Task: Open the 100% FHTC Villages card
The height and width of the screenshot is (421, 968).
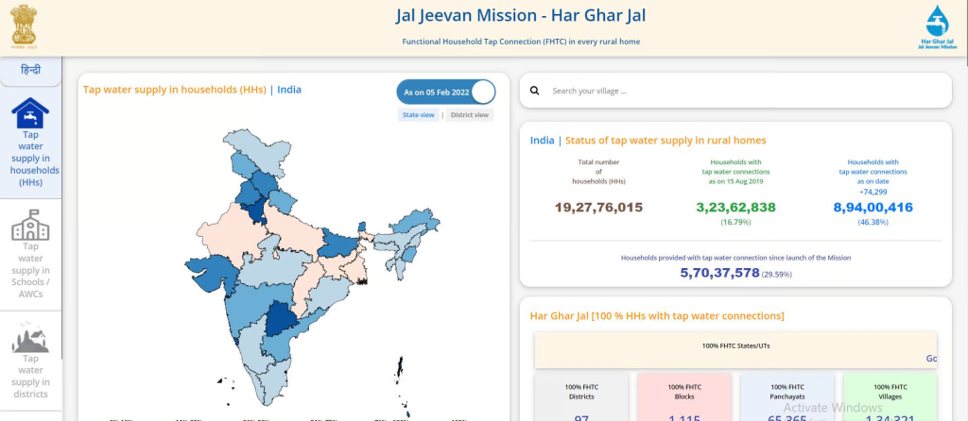Action: pyautogui.click(x=890, y=396)
